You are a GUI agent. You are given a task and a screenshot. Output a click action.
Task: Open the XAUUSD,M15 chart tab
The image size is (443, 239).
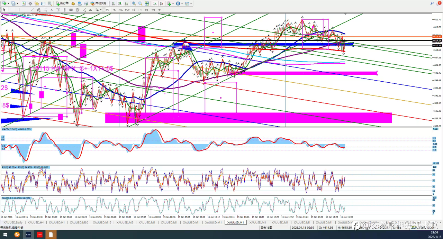coord(102,222)
